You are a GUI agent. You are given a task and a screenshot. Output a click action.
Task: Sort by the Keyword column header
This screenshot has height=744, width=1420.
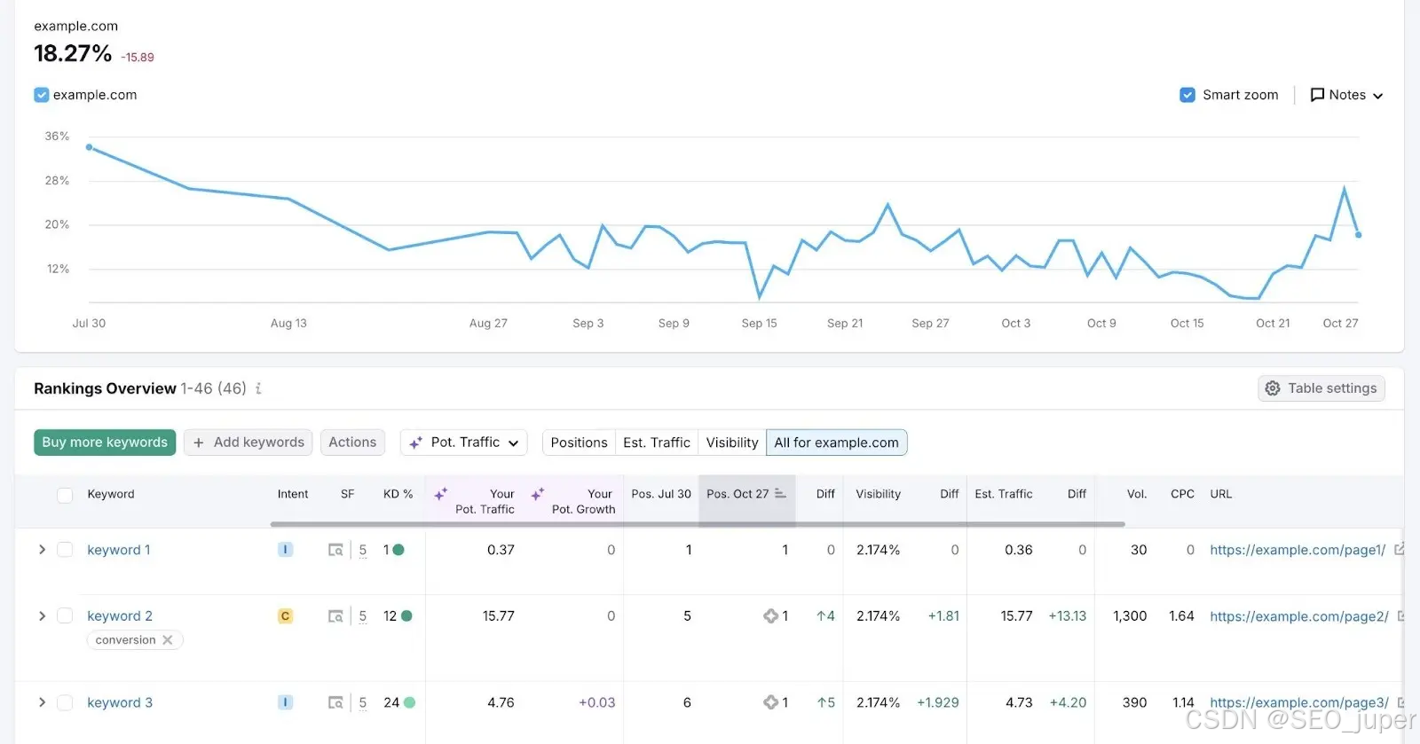click(111, 494)
